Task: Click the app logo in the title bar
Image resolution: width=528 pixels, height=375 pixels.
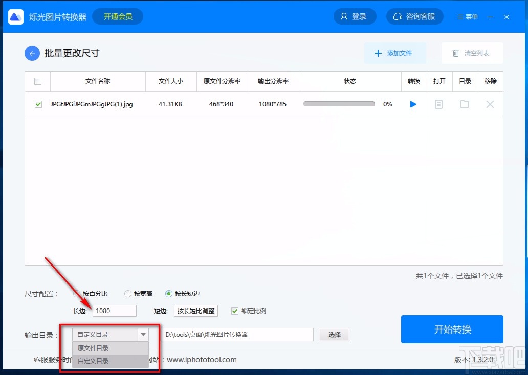Action: tap(15, 16)
